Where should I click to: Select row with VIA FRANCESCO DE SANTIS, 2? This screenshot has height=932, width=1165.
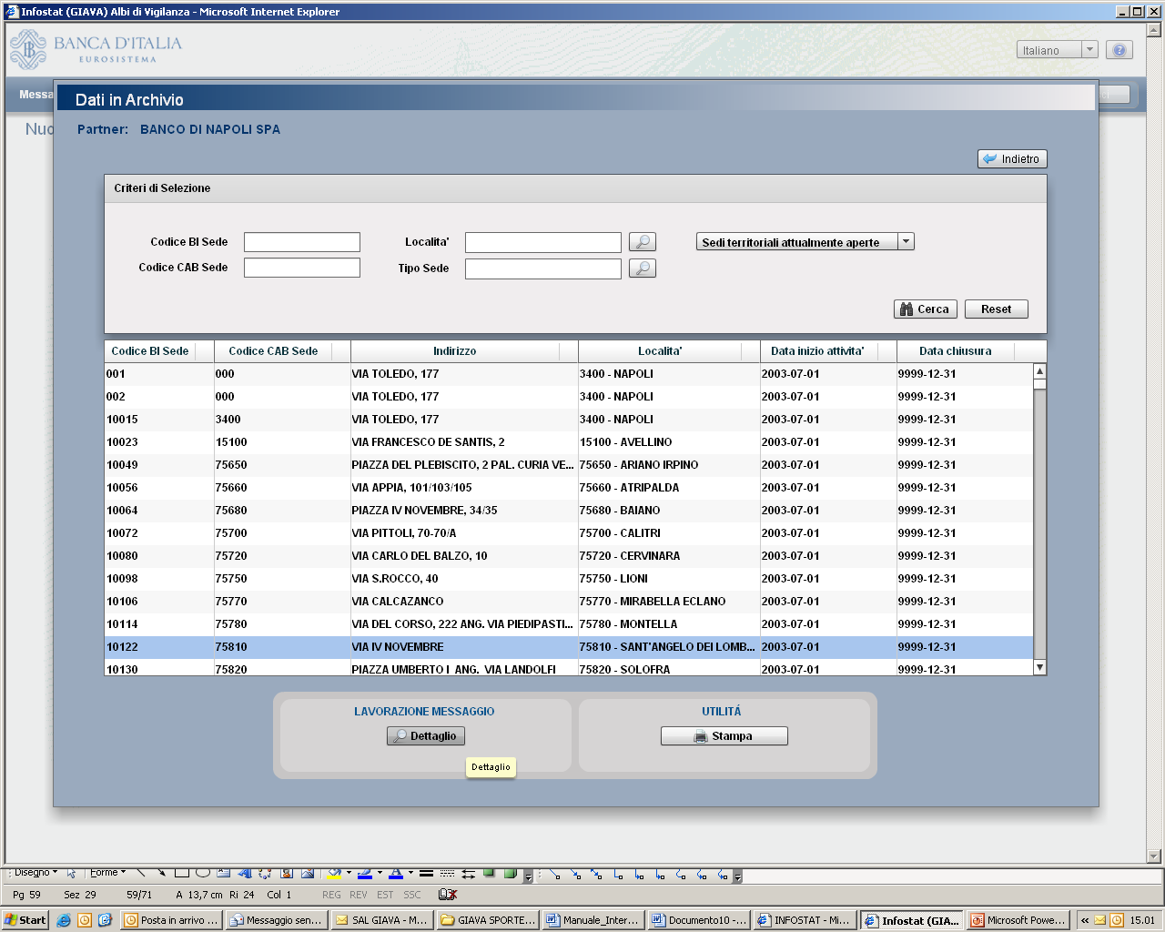point(569,442)
